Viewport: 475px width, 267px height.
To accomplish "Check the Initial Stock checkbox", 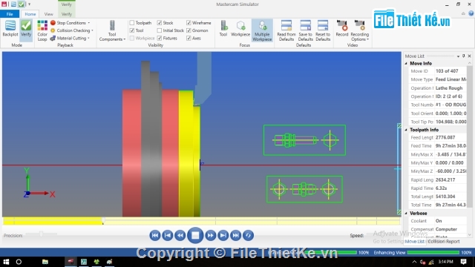I will click(x=160, y=30).
